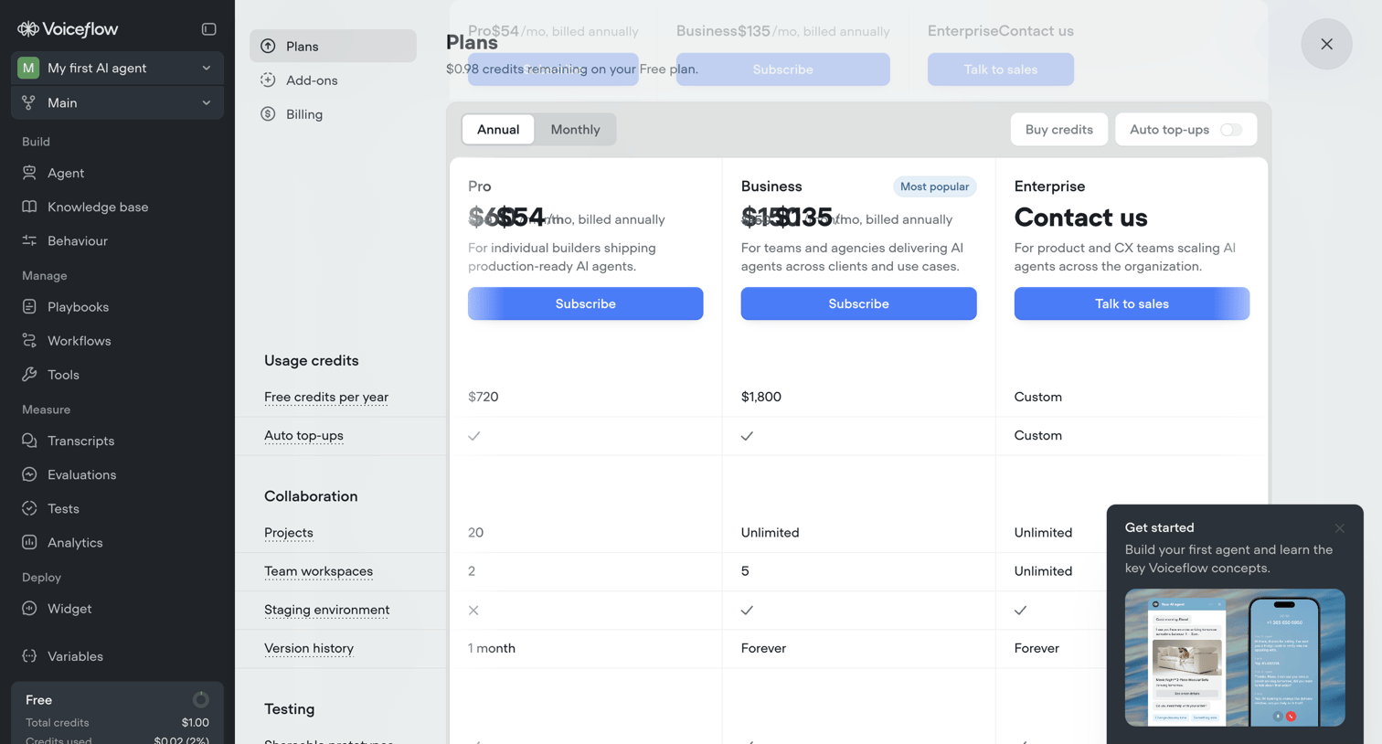Viewport: 1382px width, 744px height.
Task: Expand the My first AI agent dropdown
Action: click(117, 68)
